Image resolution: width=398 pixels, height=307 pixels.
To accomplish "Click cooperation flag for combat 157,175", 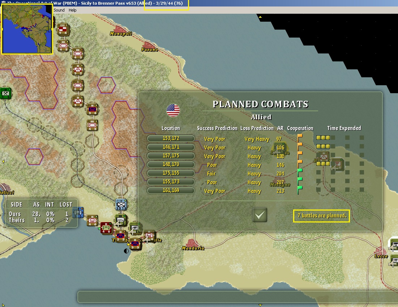I will (x=300, y=156).
